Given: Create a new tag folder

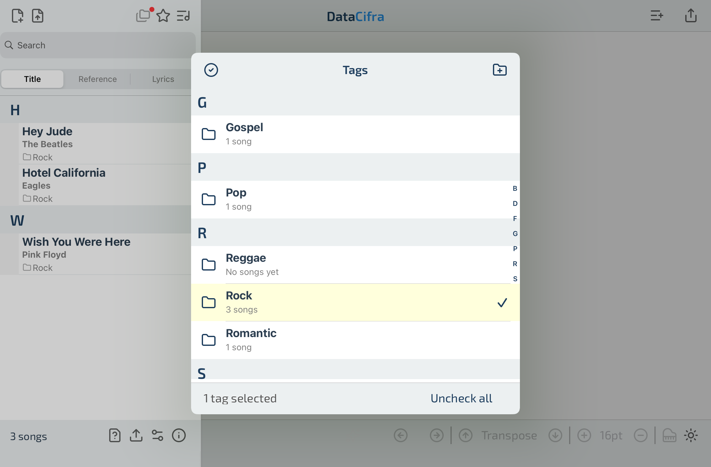Looking at the screenshot, I should [500, 70].
